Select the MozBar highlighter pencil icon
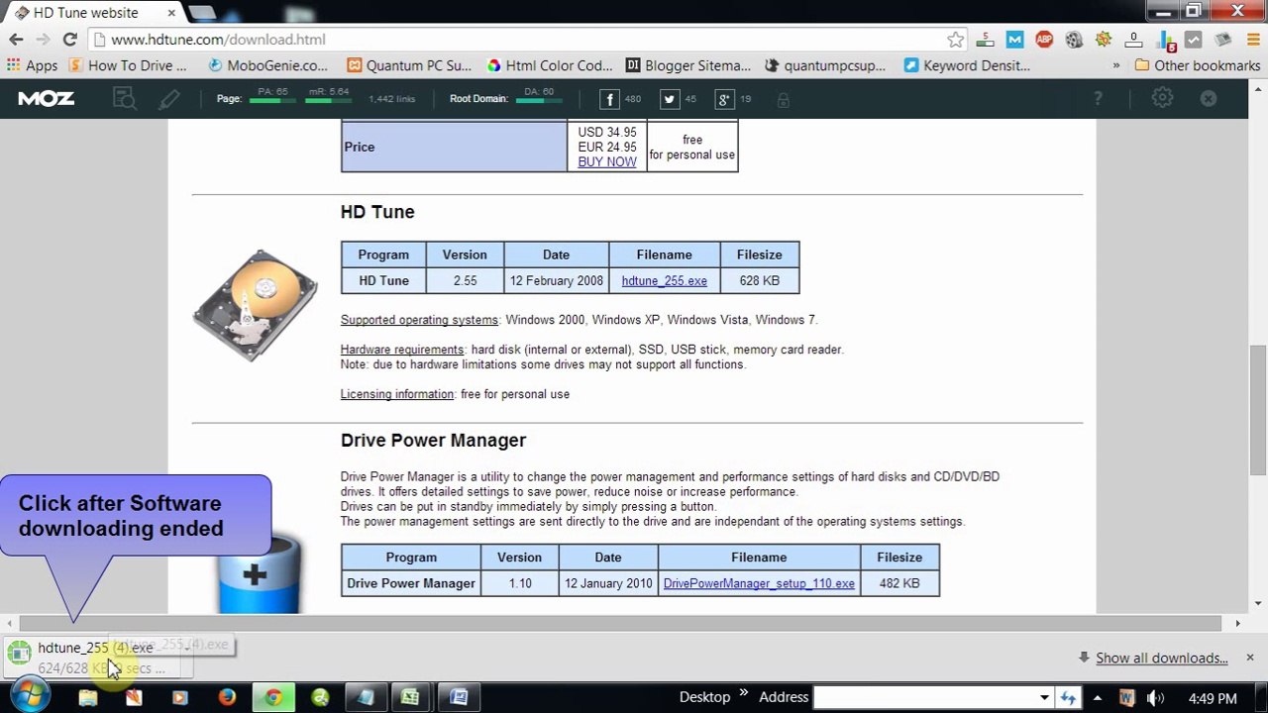This screenshot has height=713, width=1268. pyautogui.click(x=169, y=98)
